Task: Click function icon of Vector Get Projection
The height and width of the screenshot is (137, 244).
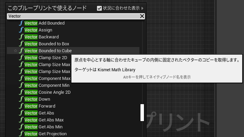Action: 21,134
